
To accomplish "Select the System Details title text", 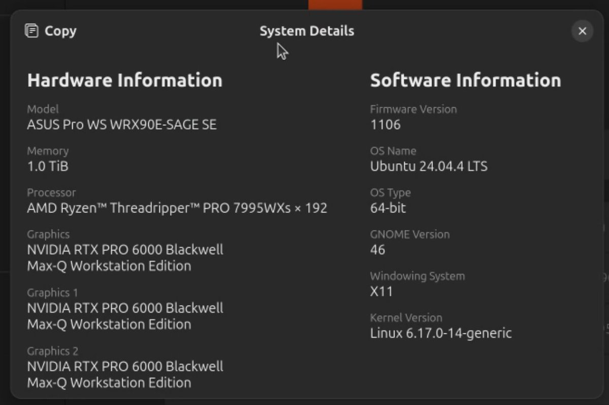I will pyautogui.click(x=307, y=31).
